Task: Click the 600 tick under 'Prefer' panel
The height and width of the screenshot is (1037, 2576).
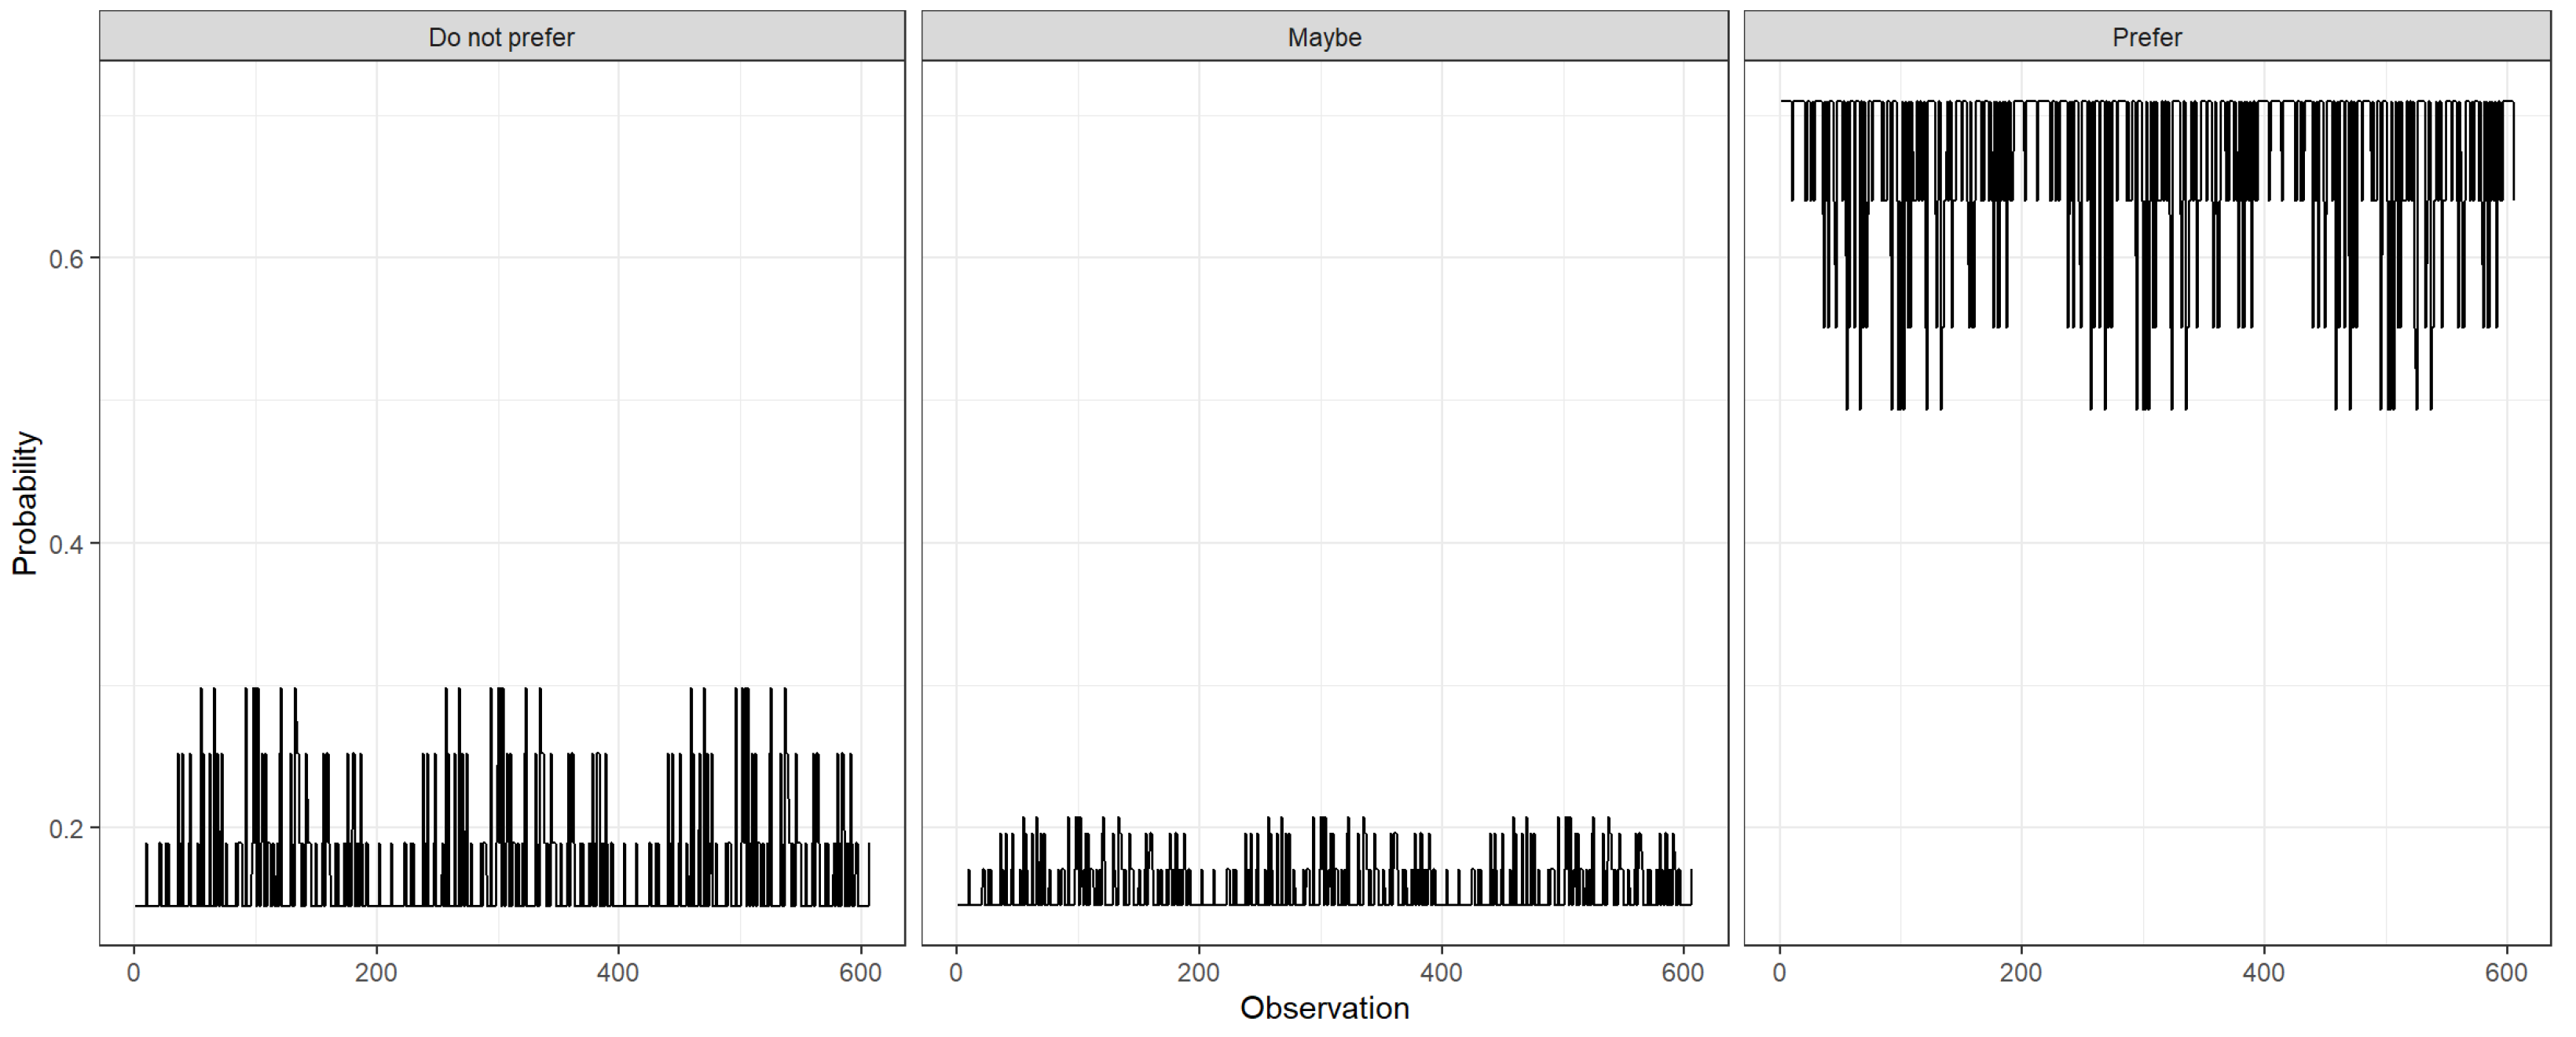Action: (x=2506, y=972)
